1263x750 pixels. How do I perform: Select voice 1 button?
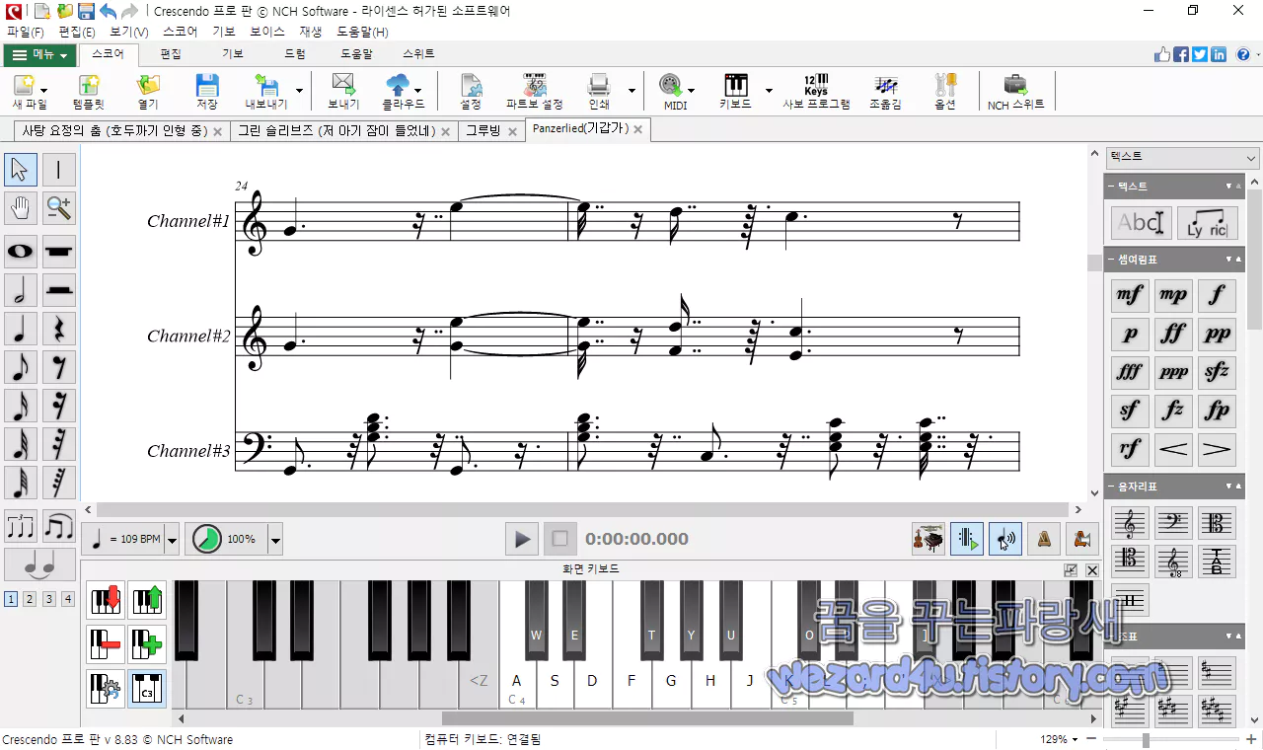[11, 599]
